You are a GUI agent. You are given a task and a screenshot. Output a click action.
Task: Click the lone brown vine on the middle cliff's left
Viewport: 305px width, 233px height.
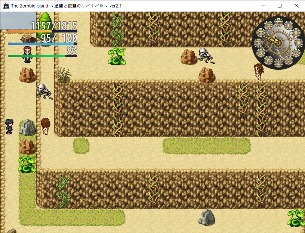point(117,110)
